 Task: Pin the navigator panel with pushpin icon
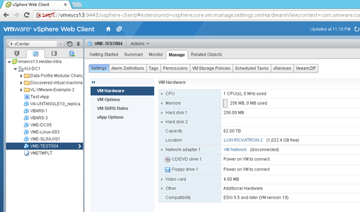tap(78, 44)
